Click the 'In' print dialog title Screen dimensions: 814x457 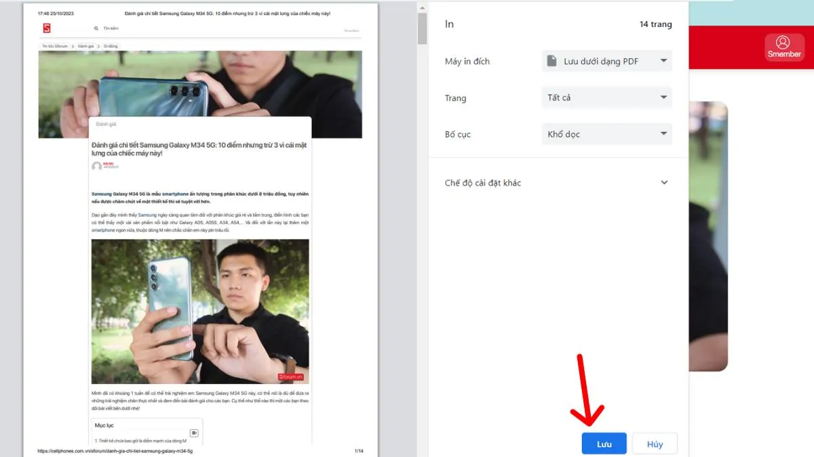[449, 24]
